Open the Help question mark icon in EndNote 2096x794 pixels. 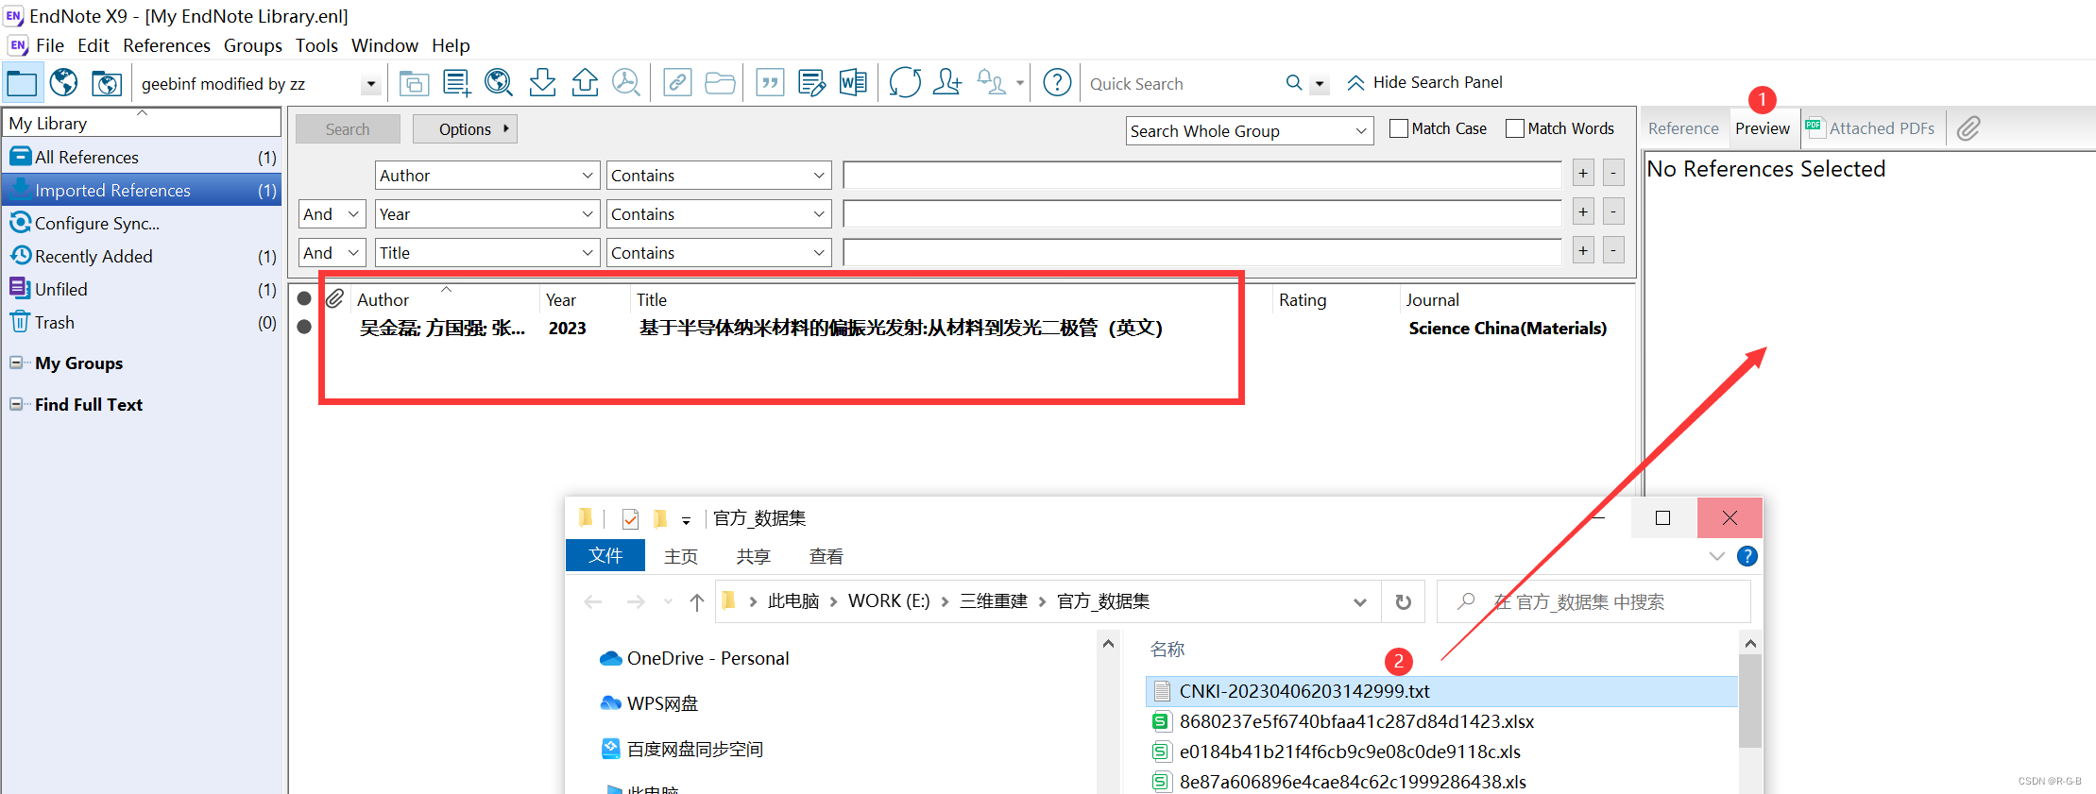point(1057,83)
